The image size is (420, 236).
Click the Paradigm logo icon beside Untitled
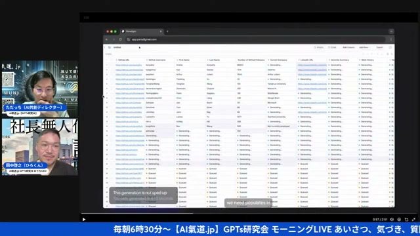pos(110,47)
